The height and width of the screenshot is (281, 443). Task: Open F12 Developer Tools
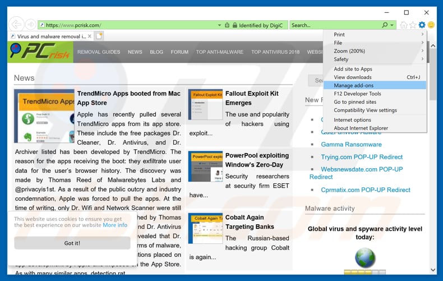click(375, 94)
